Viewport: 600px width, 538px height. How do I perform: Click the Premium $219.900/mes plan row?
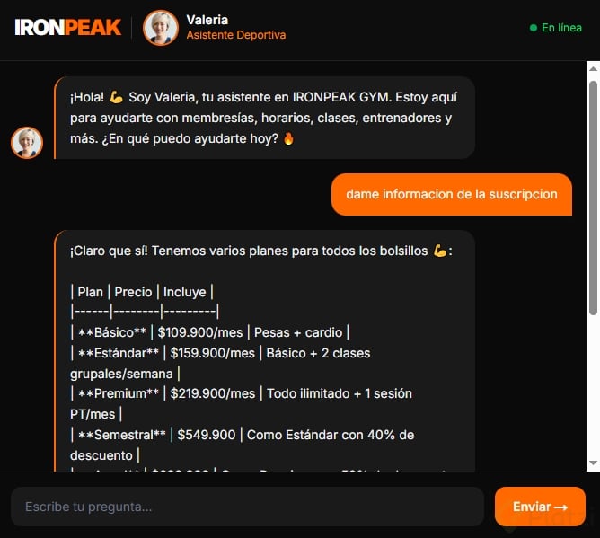coord(241,403)
